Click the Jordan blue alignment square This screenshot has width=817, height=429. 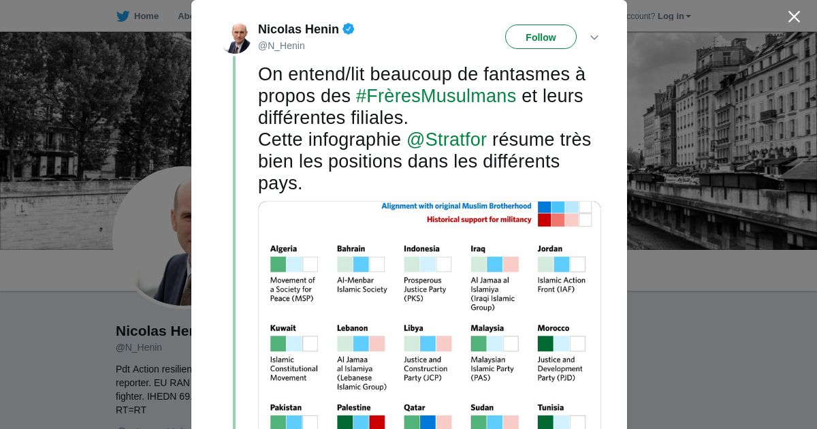(x=562, y=264)
